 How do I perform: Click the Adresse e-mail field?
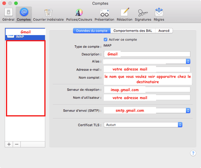tap(147, 69)
